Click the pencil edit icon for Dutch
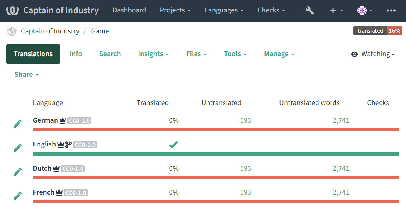The width and height of the screenshot is (406, 207). point(18,172)
